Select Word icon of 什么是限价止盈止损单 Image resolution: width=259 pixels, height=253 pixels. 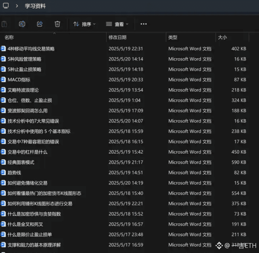point(3,235)
